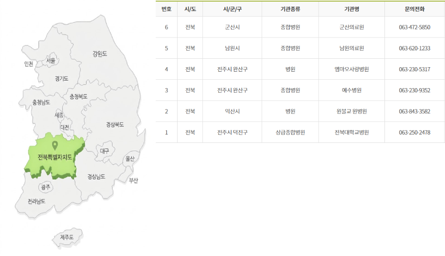Click phone number 063-230-5317
This screenshot has width=445, height=256.
coord(415,69)
